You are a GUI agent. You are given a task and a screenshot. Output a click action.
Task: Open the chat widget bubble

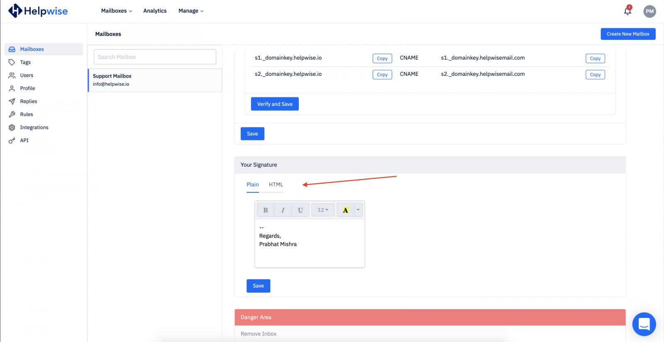point(644,324)
